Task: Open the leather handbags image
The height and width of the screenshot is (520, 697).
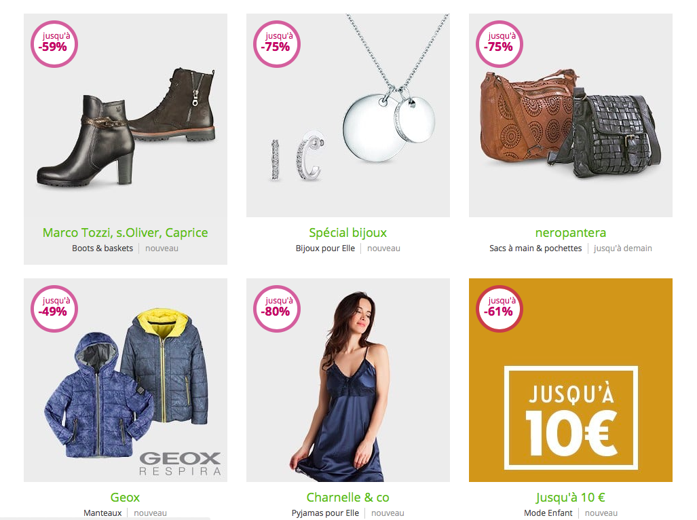Action: point(571,115)
